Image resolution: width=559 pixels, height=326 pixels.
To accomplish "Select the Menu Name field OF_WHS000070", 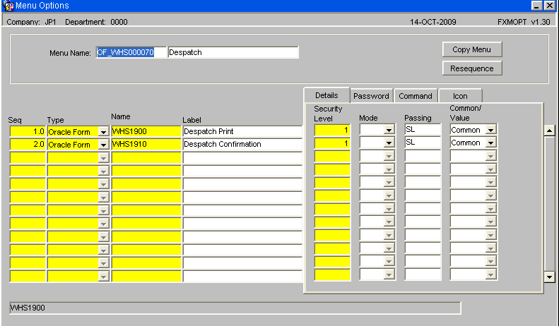I will (x=131, y=52).
